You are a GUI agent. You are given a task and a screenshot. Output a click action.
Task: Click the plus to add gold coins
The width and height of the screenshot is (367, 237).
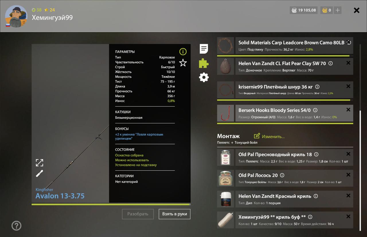point(338,10)
